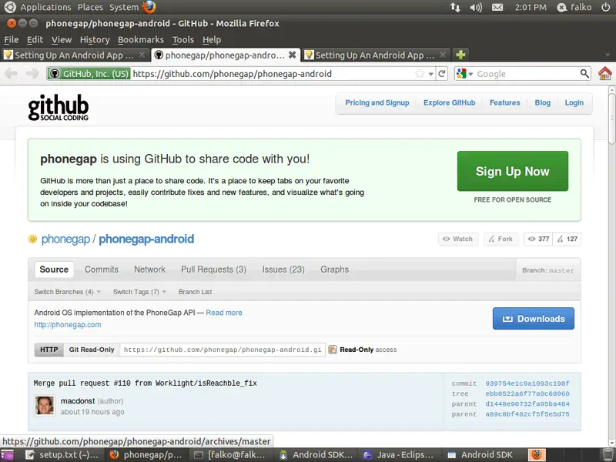Open new tab with plus icon

click(460, 55)
